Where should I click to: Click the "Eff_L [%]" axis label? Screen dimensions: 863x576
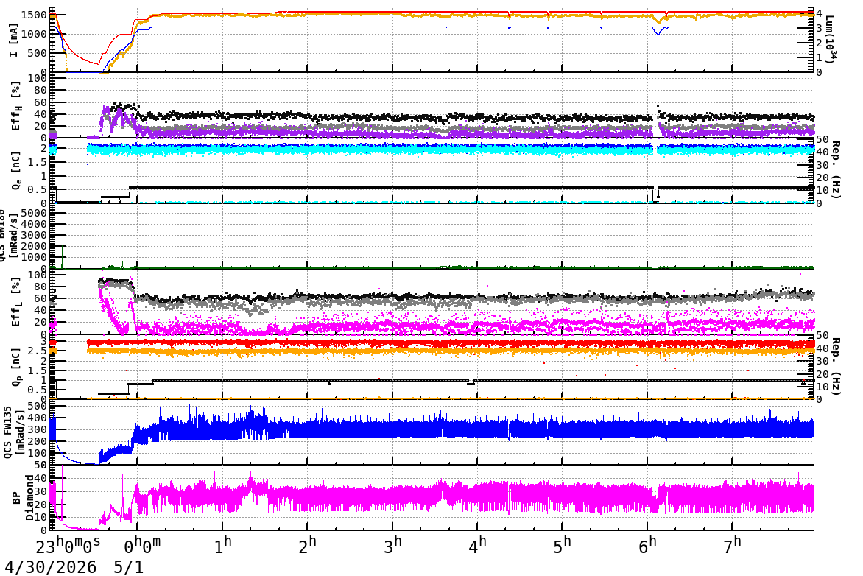tap(16, 302)
